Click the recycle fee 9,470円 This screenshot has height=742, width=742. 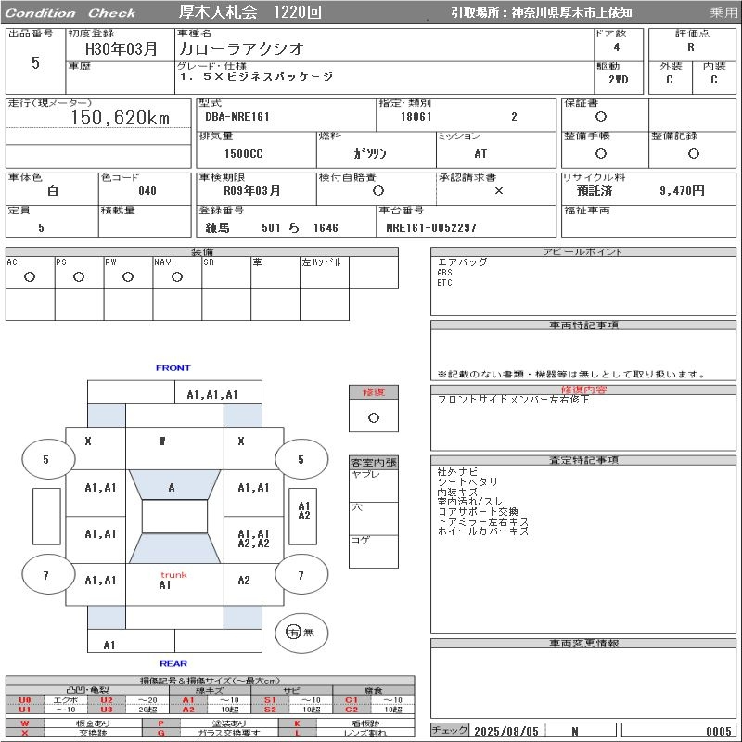tap(682, 191)
